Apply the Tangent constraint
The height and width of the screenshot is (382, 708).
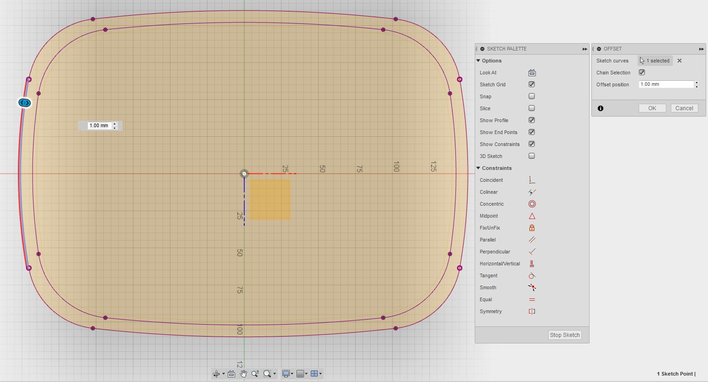[x=532, y=275]
